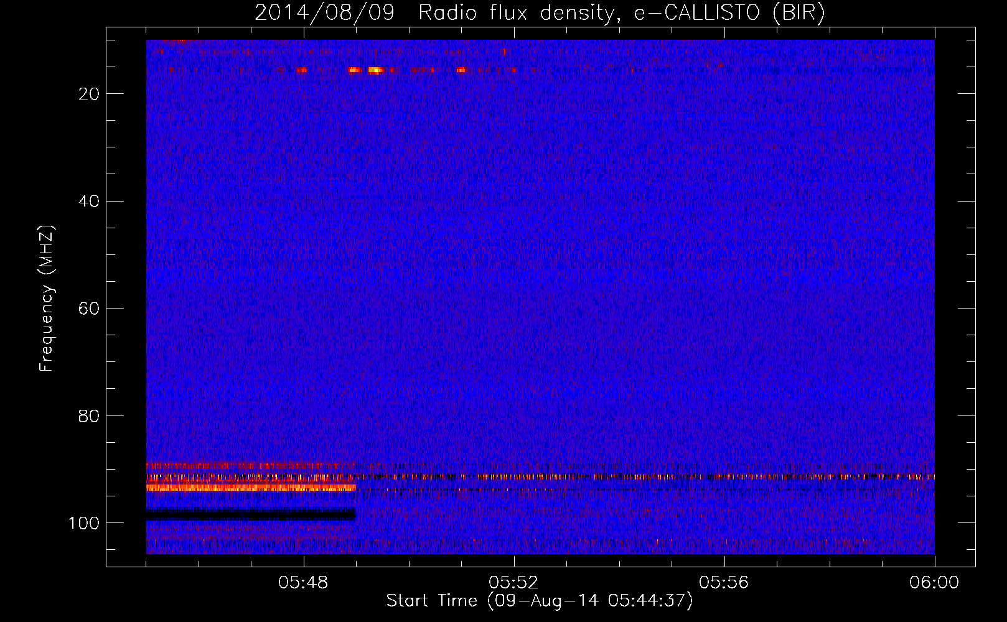Image resolution: width=1007 pixels, height=622 pixels.
Task: Click the 20 MHz frequency tick label
Action: pyautogui.click(x=89, y=94)
